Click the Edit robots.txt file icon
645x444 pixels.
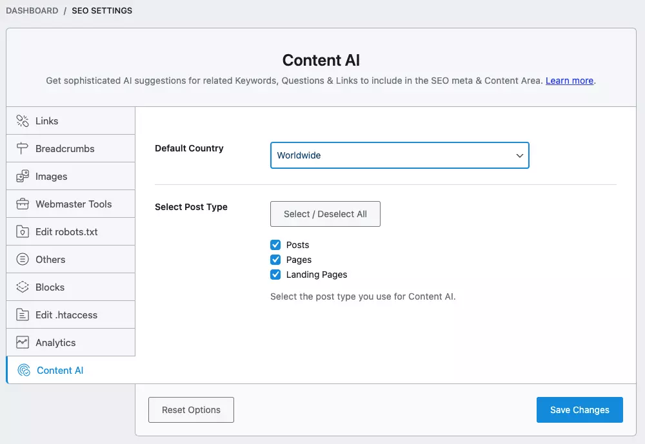(23, 232)
